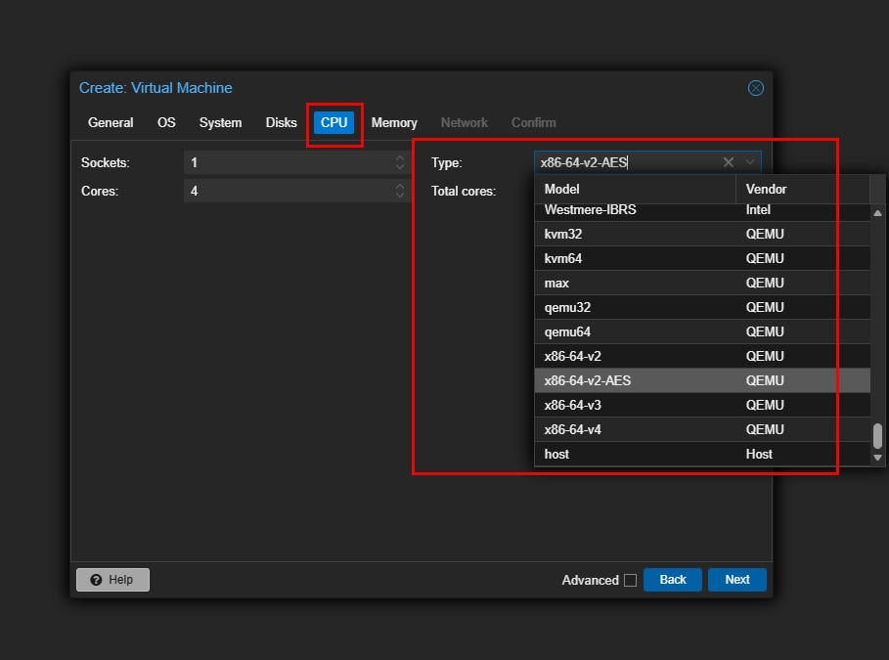Click the CPU list scrollbar thumb

pyautogui.click(x=877, y=435)
